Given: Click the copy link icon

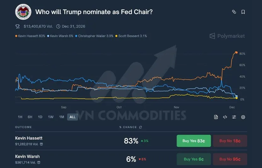Looking at the screenshot, I should (234, 12).
